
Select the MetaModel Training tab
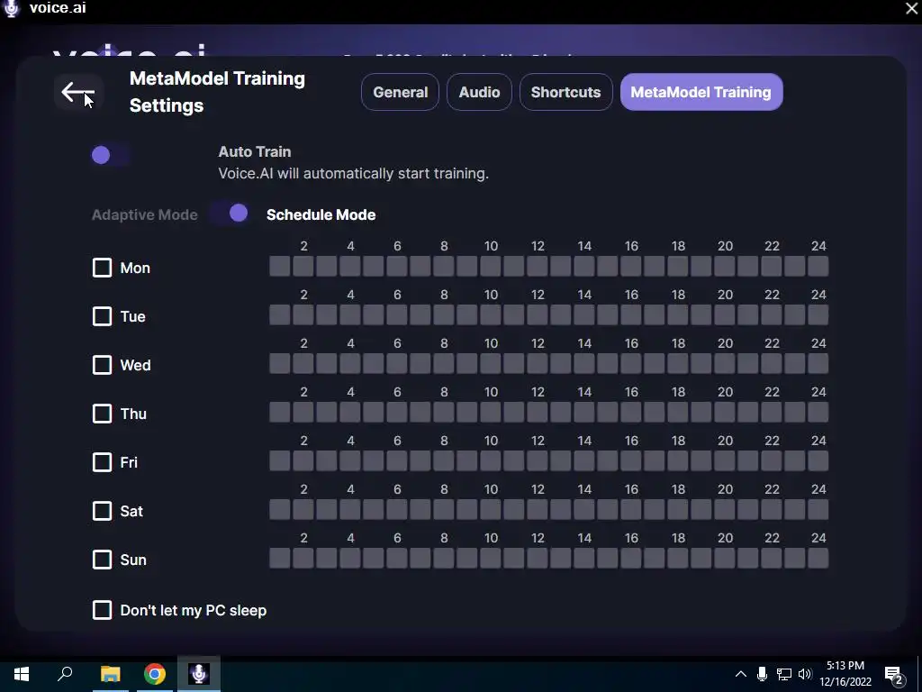click(x=701, y=92)
